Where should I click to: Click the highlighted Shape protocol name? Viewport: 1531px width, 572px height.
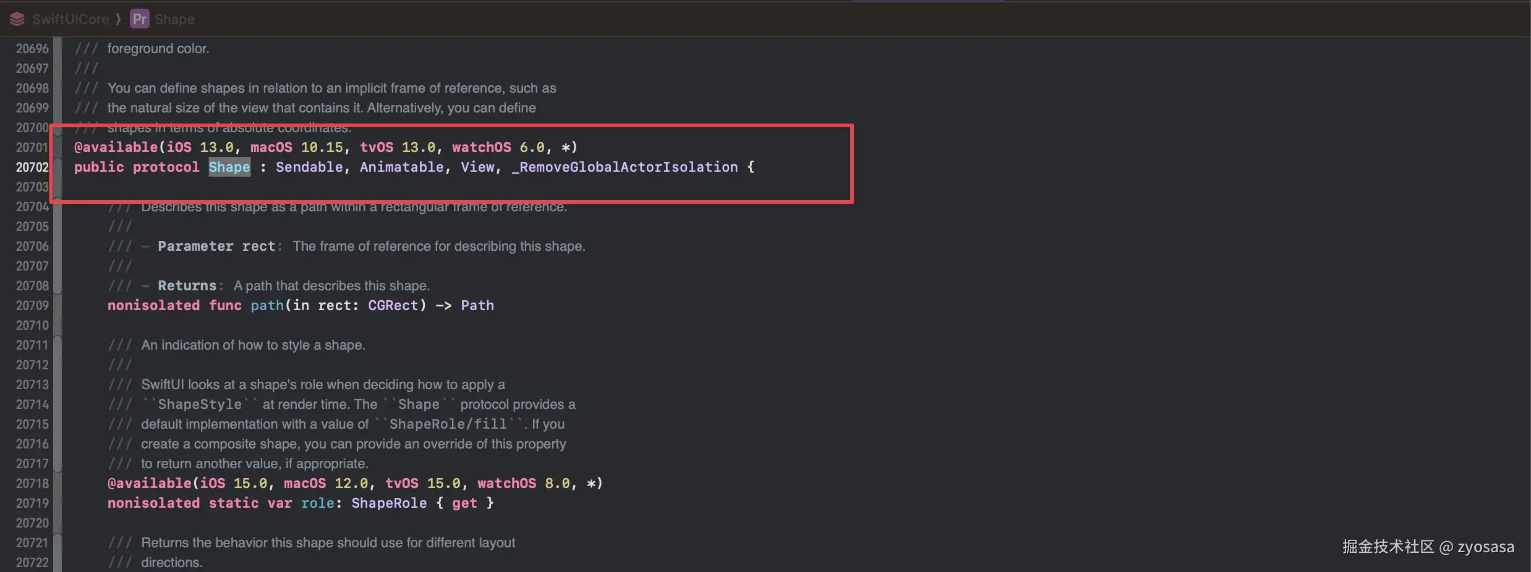coord(229,167)
